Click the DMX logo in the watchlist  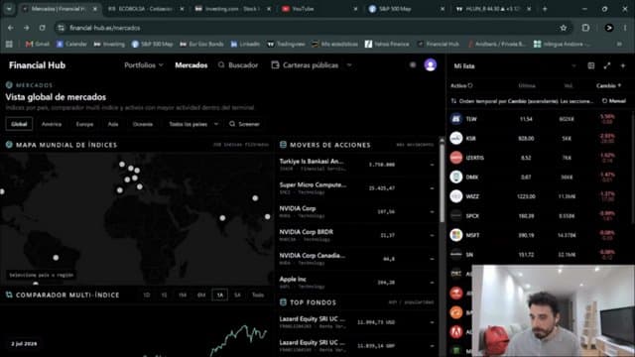(x=456, y=177)
